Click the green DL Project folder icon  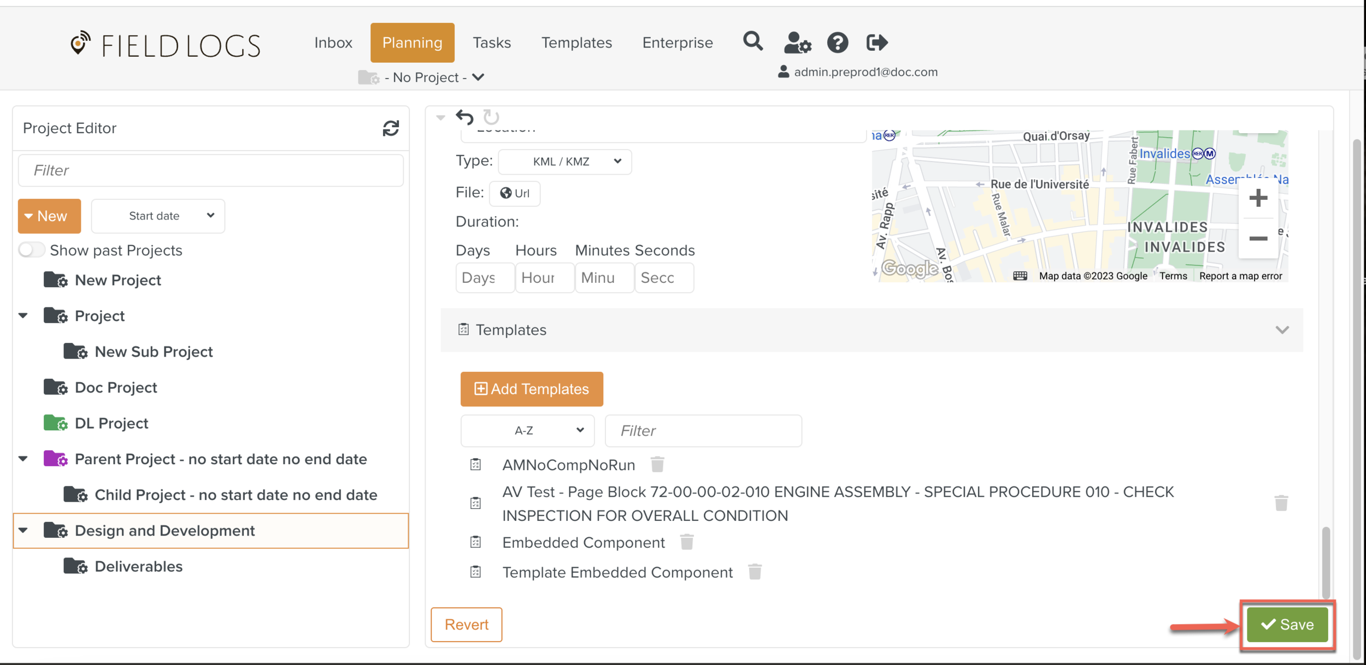[56, 423]
